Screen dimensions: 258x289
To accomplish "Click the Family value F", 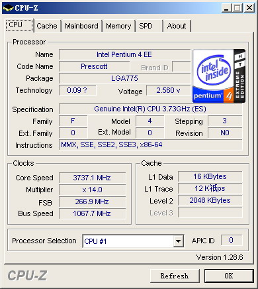I will 73,121.
